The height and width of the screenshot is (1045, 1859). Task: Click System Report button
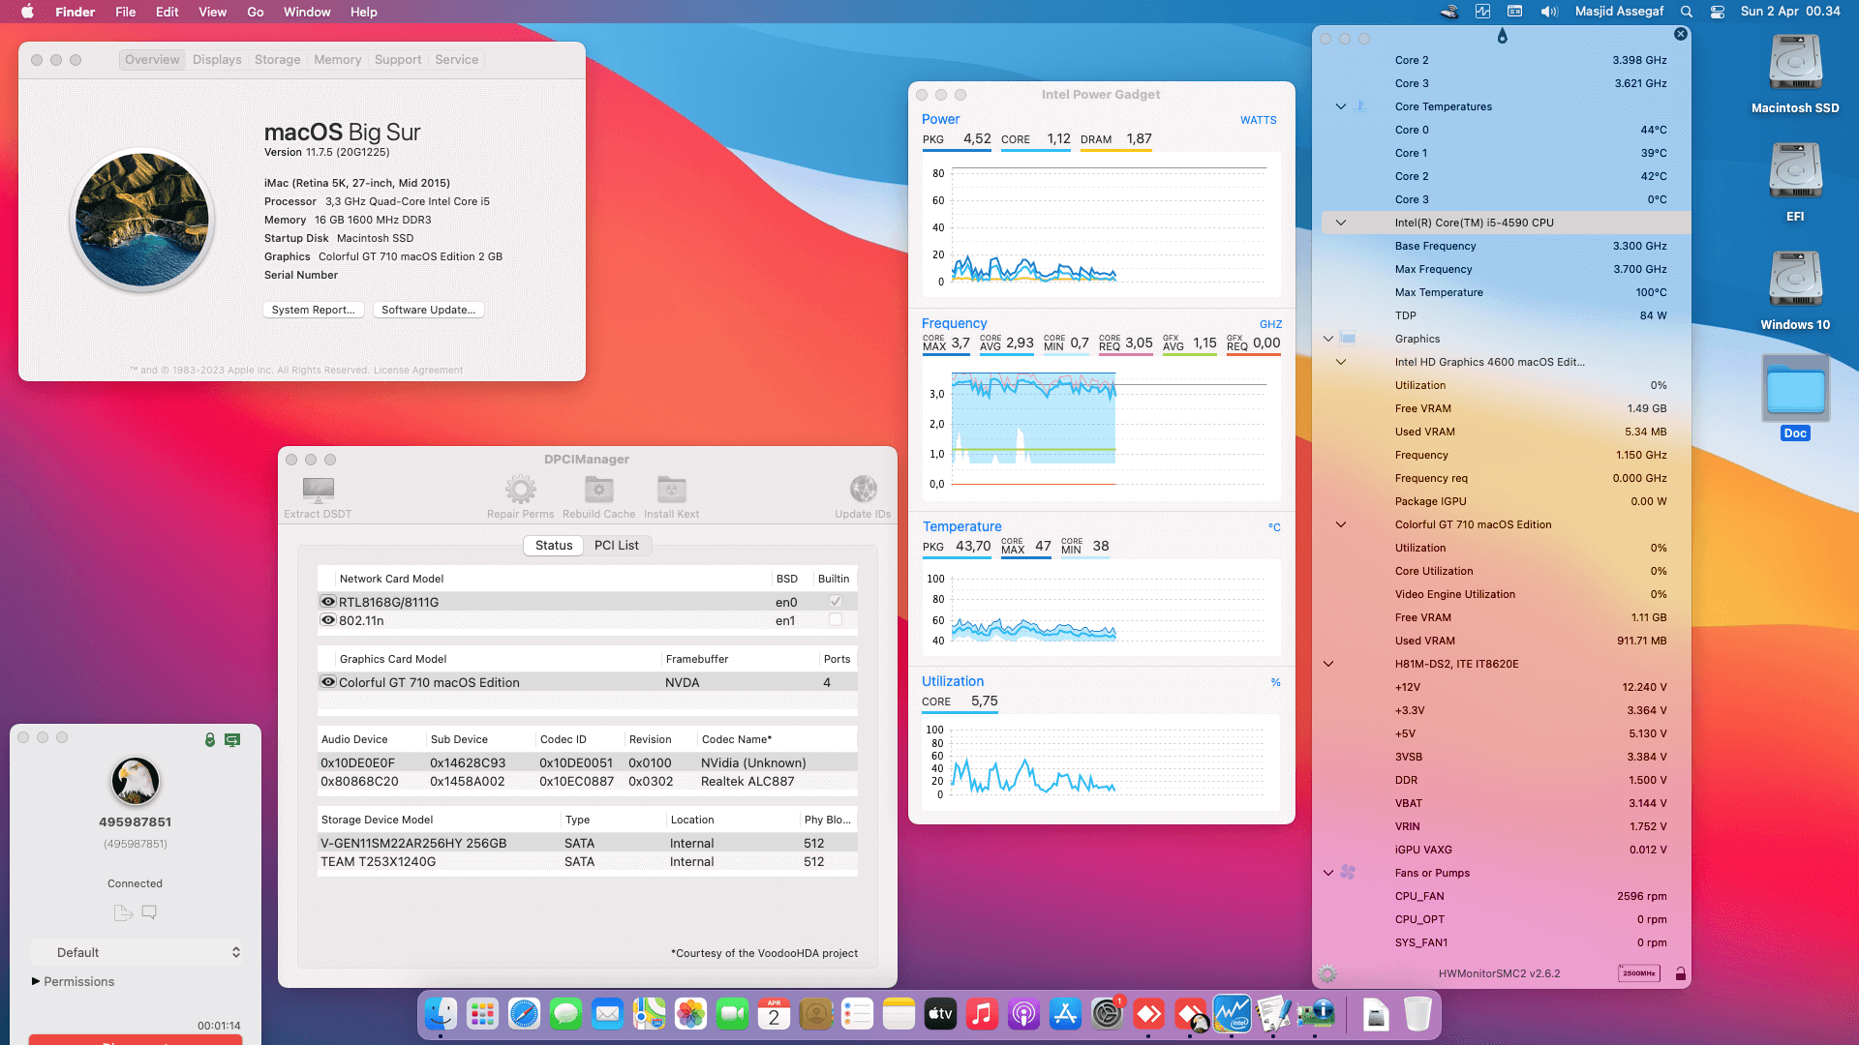tap(313, 310)
